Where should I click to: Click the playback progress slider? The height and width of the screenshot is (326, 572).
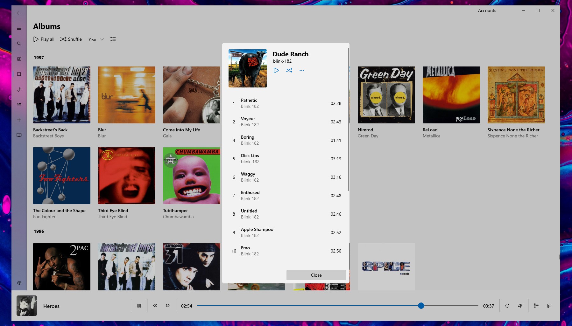pyautogui.click(x=337, y=306)
